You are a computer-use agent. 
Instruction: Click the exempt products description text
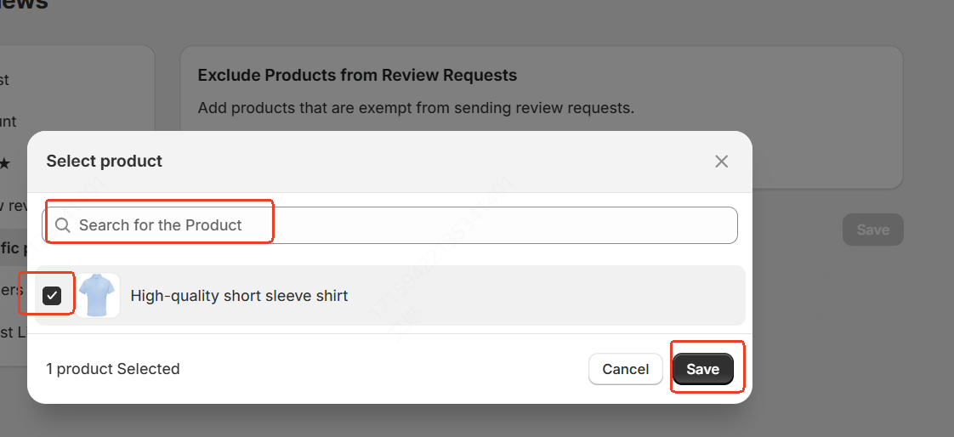[416, 109]
